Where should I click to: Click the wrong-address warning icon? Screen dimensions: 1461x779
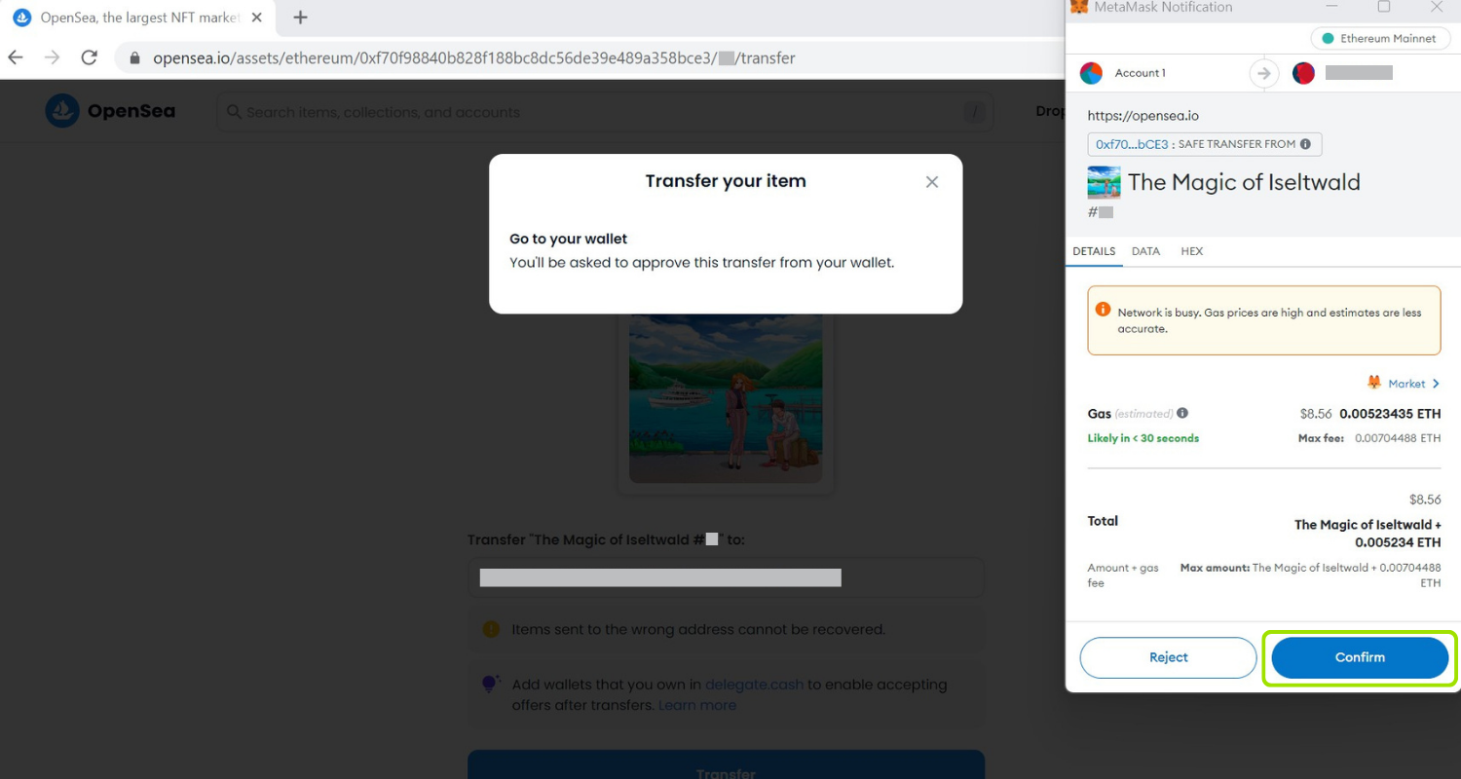coord(492,629)
